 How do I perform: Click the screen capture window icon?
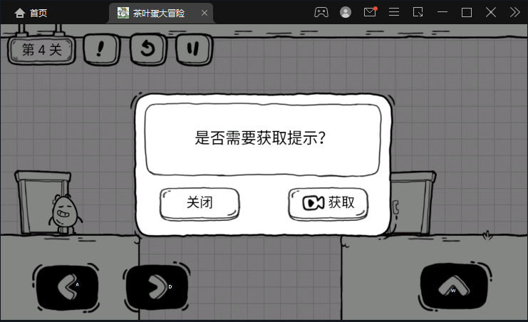[x=418, y=12]
